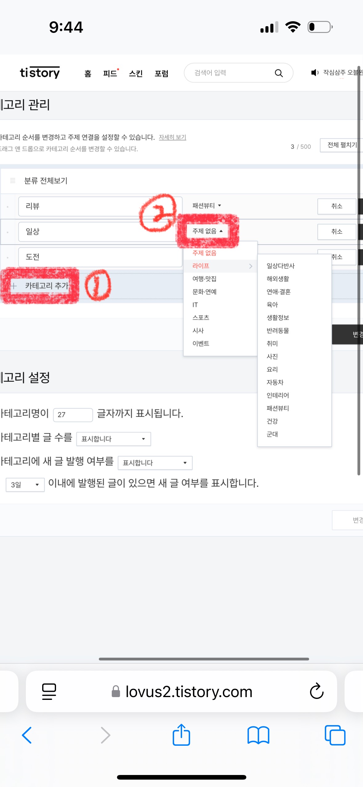Choose 군대 subtopic

(272, 434)
